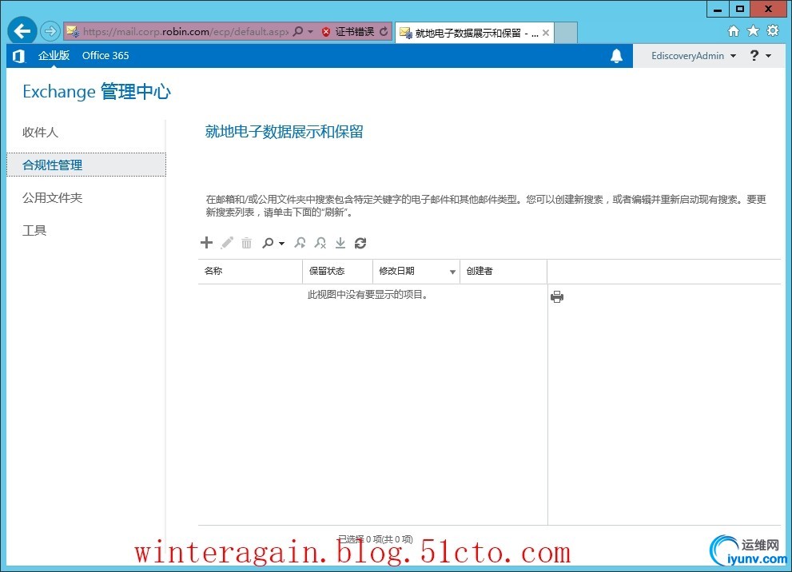792x572 pixels.
Task: Click the Exchange 管理中心 title
Action: click(97, 91)
